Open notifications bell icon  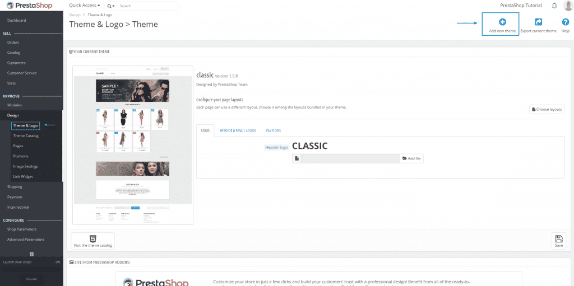coord(554,6)
